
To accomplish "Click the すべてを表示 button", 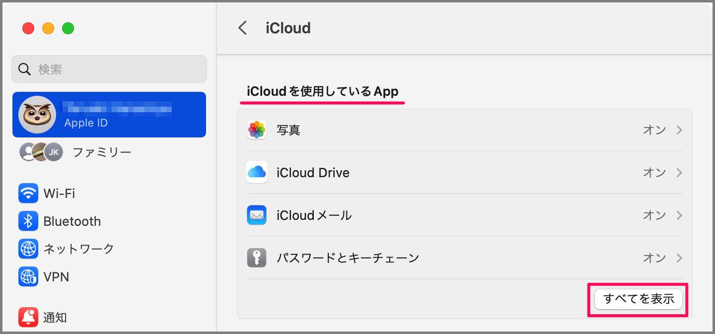I will [x=638, y=299].
